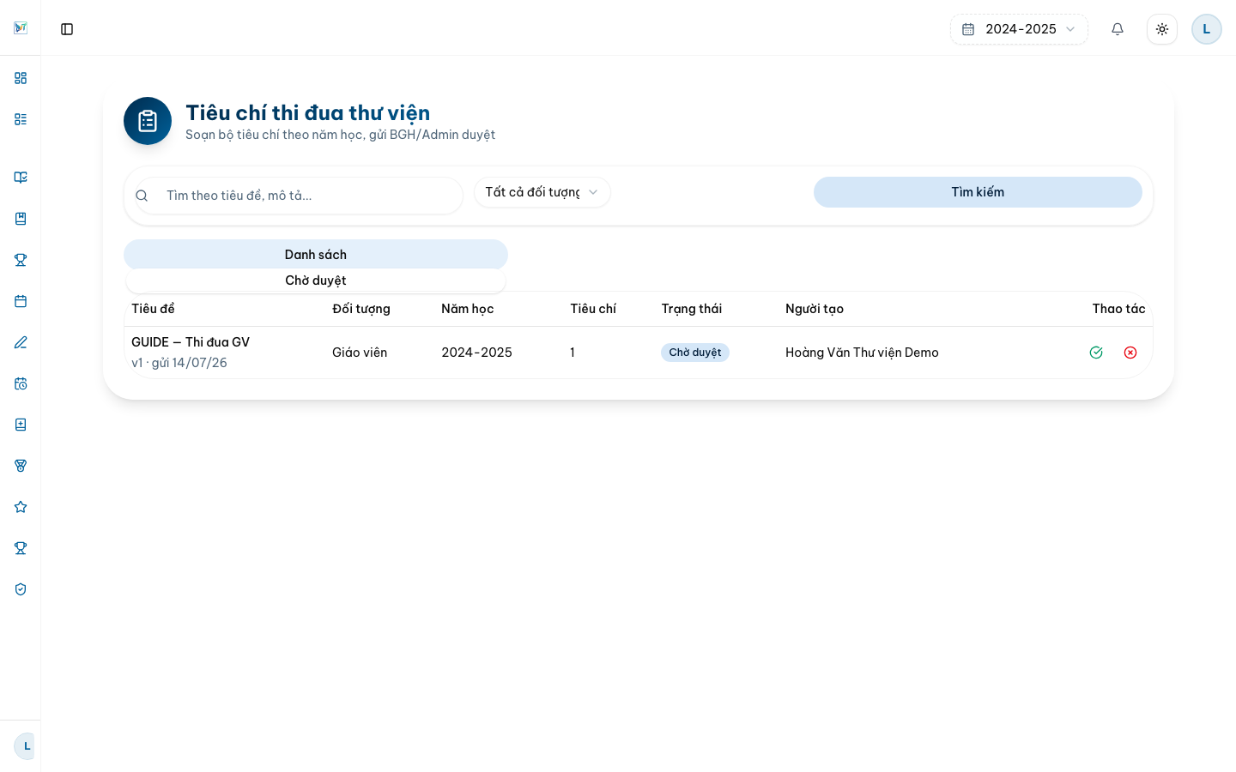
Task: Open the plain calendar icon in sidebar
Action: coord(21,301)
